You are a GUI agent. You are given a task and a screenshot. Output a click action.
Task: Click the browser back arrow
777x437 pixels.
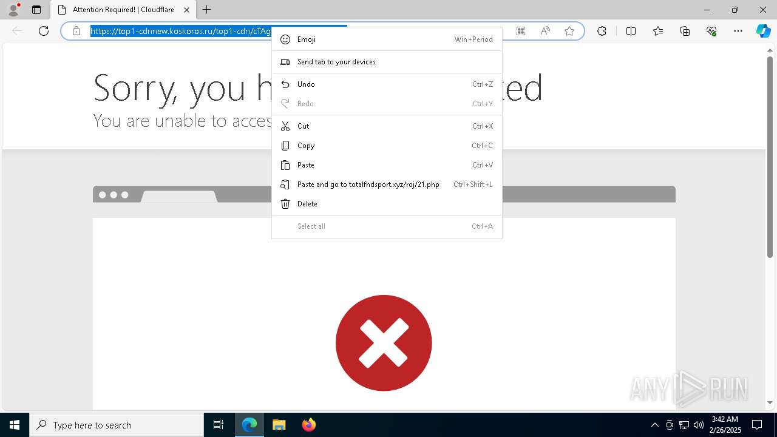point(17,31)
